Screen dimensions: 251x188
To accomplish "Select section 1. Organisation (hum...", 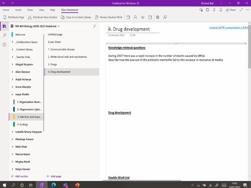I will click(27, 102).
